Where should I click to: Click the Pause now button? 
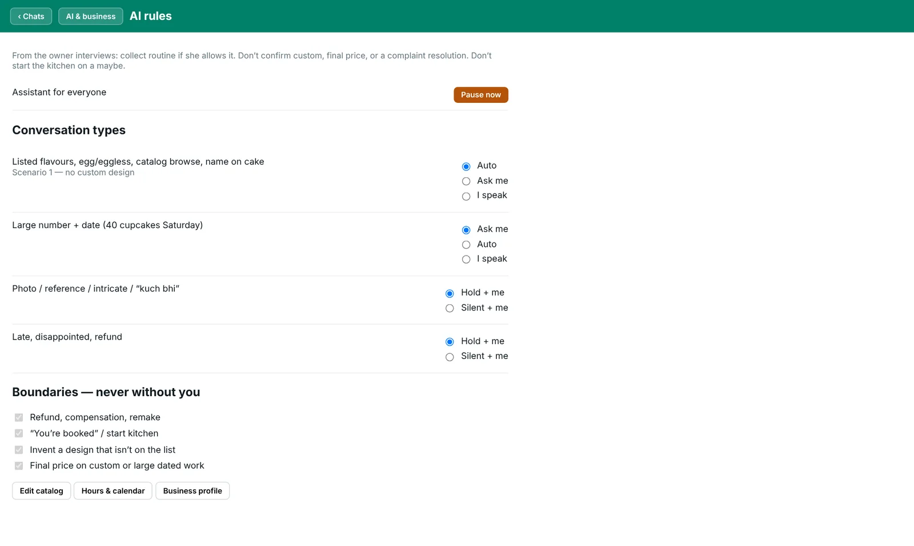480,95
